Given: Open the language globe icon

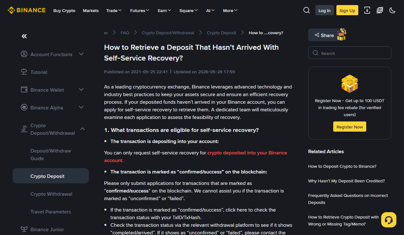Looking at the screenshot, I should (380, 10).
